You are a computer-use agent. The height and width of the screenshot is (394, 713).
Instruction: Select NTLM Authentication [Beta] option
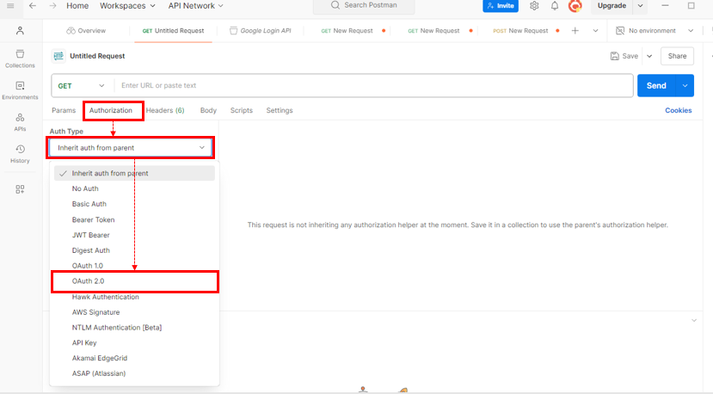point(134,328)
